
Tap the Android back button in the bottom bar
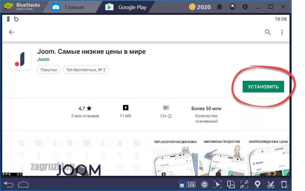pos(9,184)
